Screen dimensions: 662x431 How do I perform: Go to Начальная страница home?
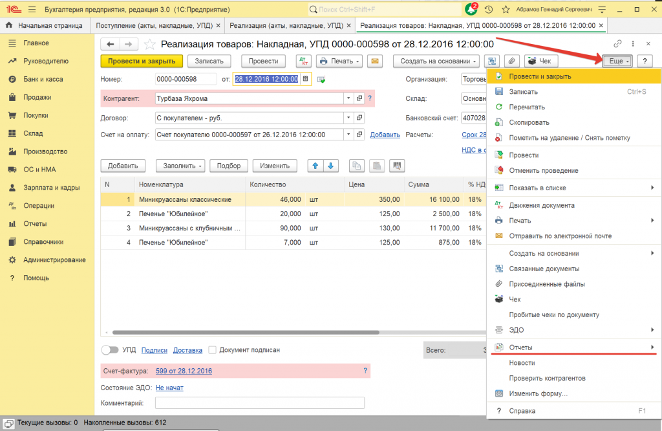45,25
